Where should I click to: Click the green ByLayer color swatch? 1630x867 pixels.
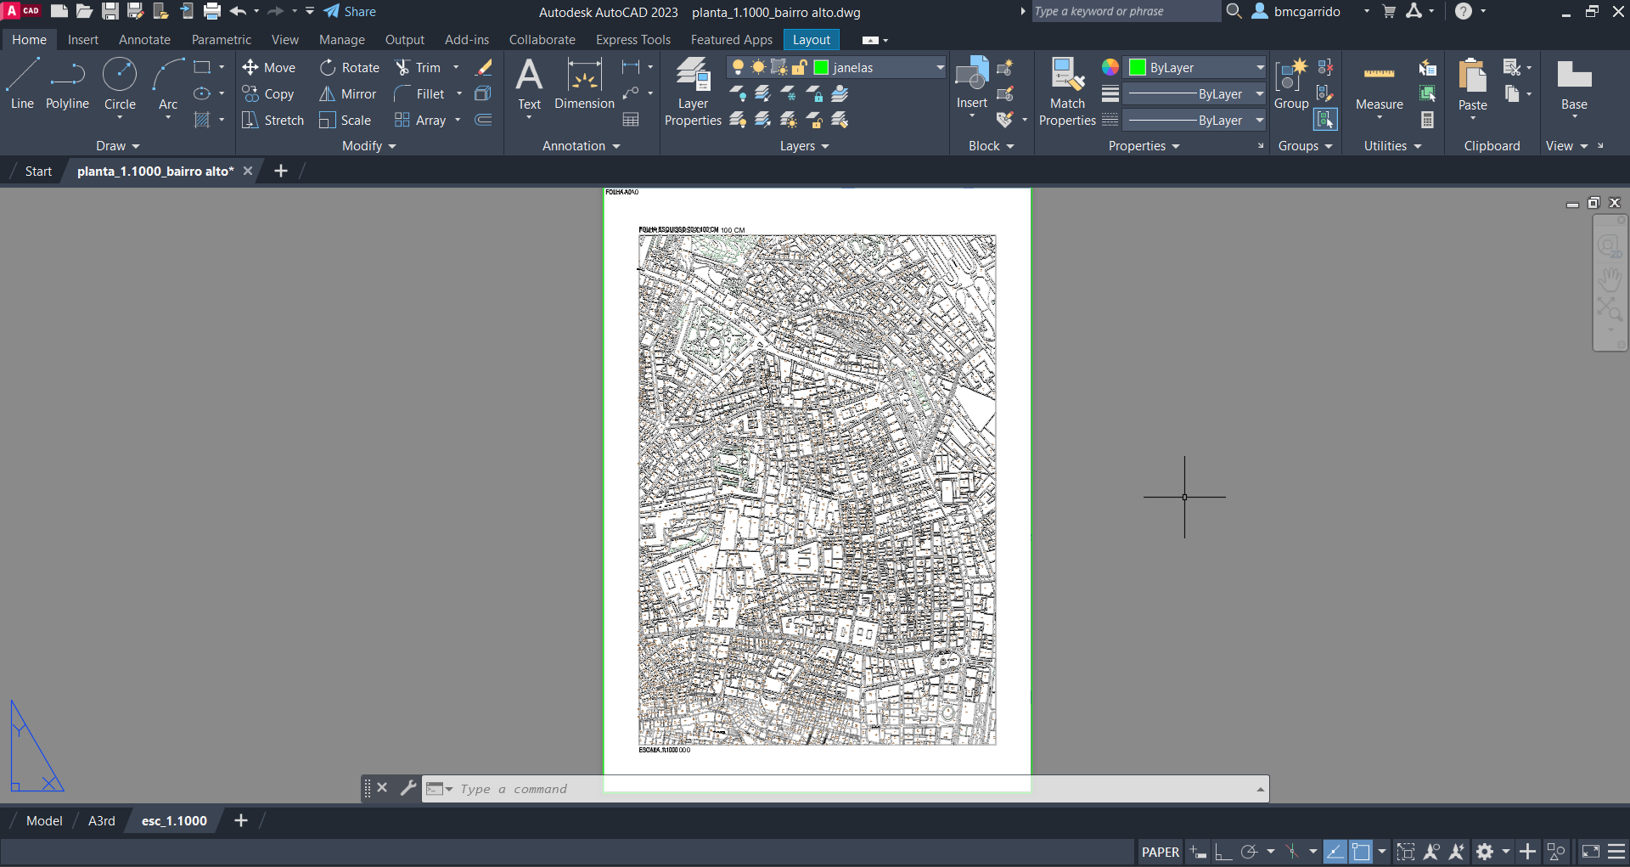[1138, 68]
